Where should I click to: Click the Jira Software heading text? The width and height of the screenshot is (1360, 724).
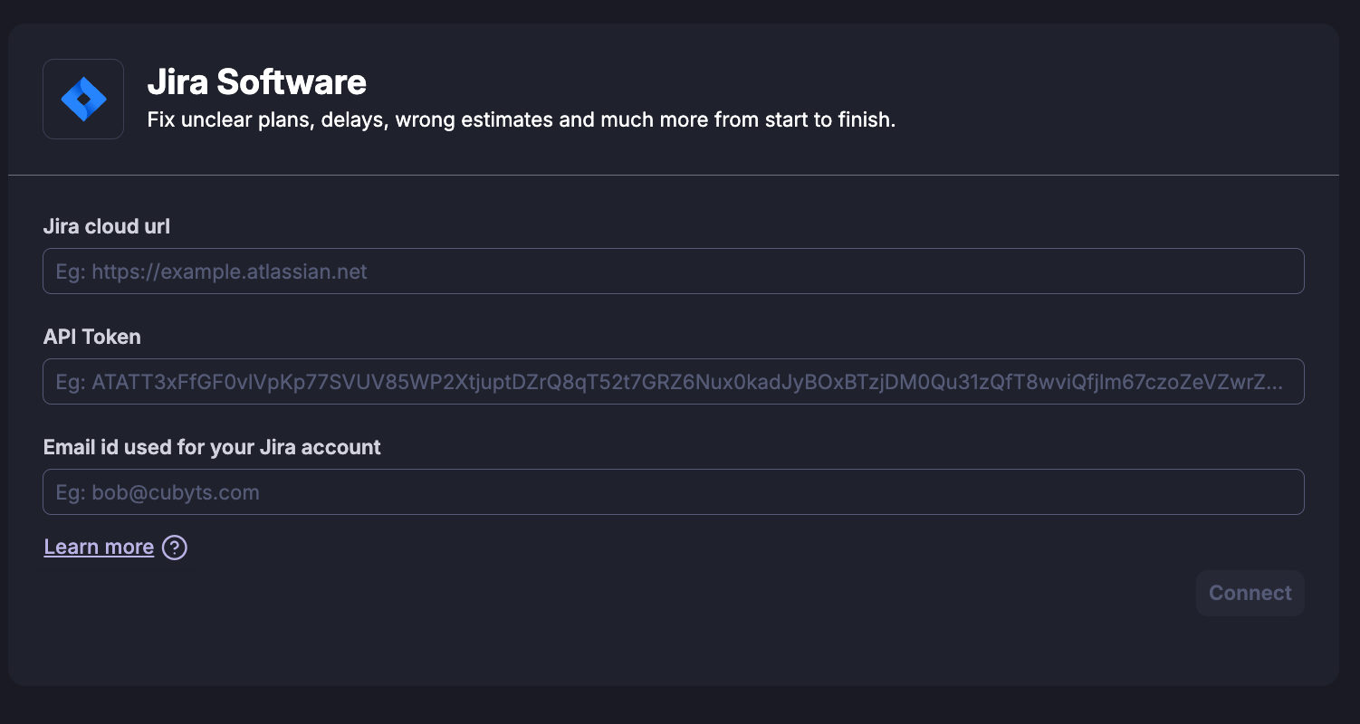pos(257,82)
